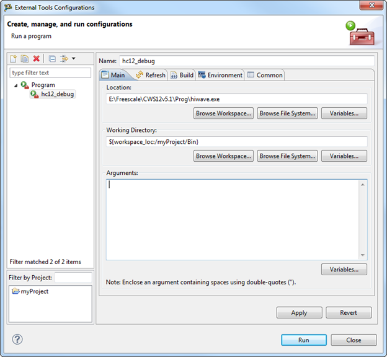Click the Location path field

point(237,99)
